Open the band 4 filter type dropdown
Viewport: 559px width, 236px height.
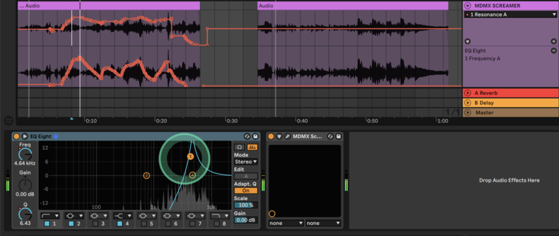pyautogui.click(x=122, y=216)
